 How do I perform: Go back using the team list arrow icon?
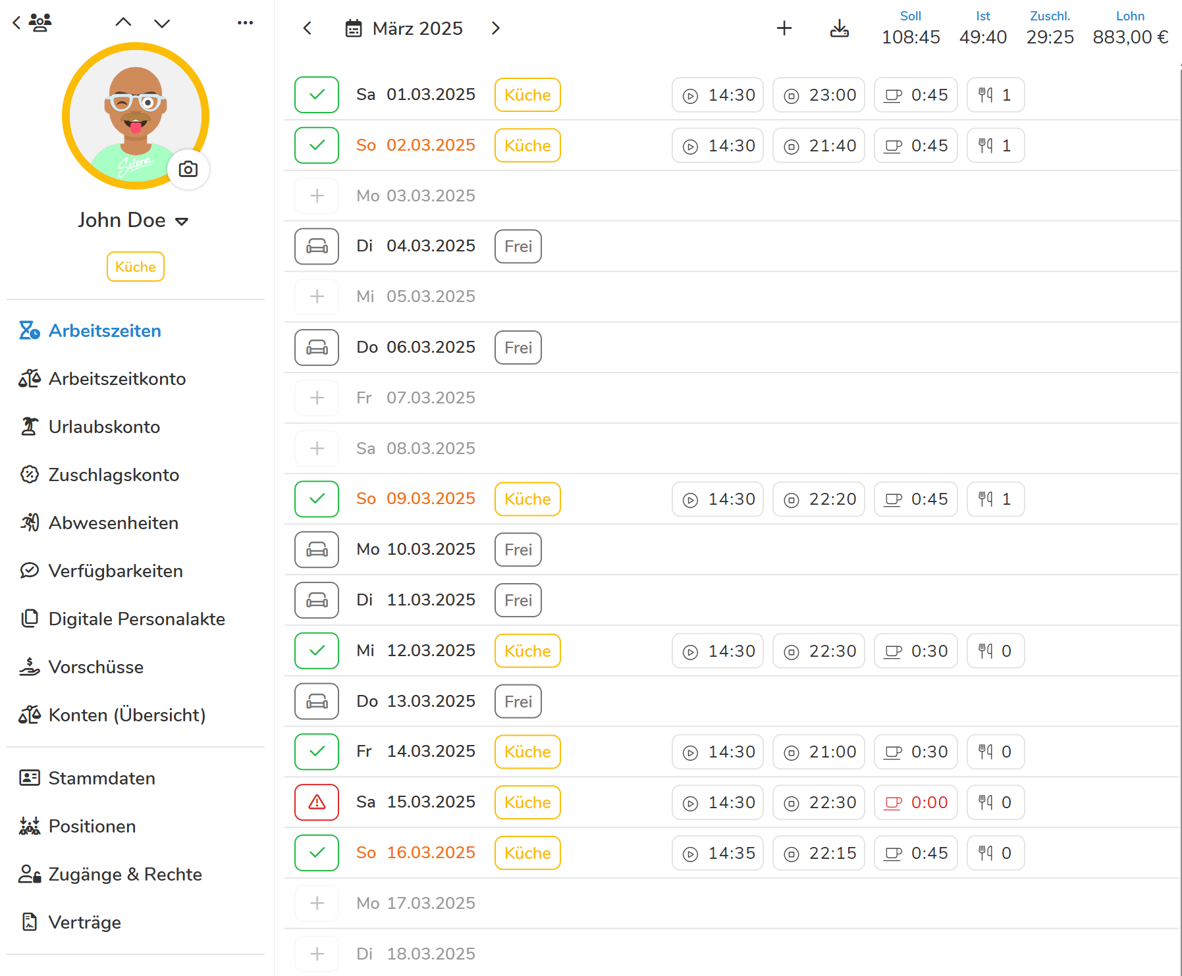(x=32, y=23)
